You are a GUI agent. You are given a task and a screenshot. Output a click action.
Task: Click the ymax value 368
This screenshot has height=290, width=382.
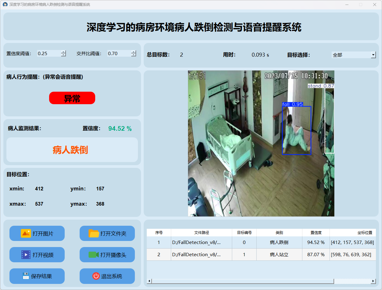click(100, 204)
